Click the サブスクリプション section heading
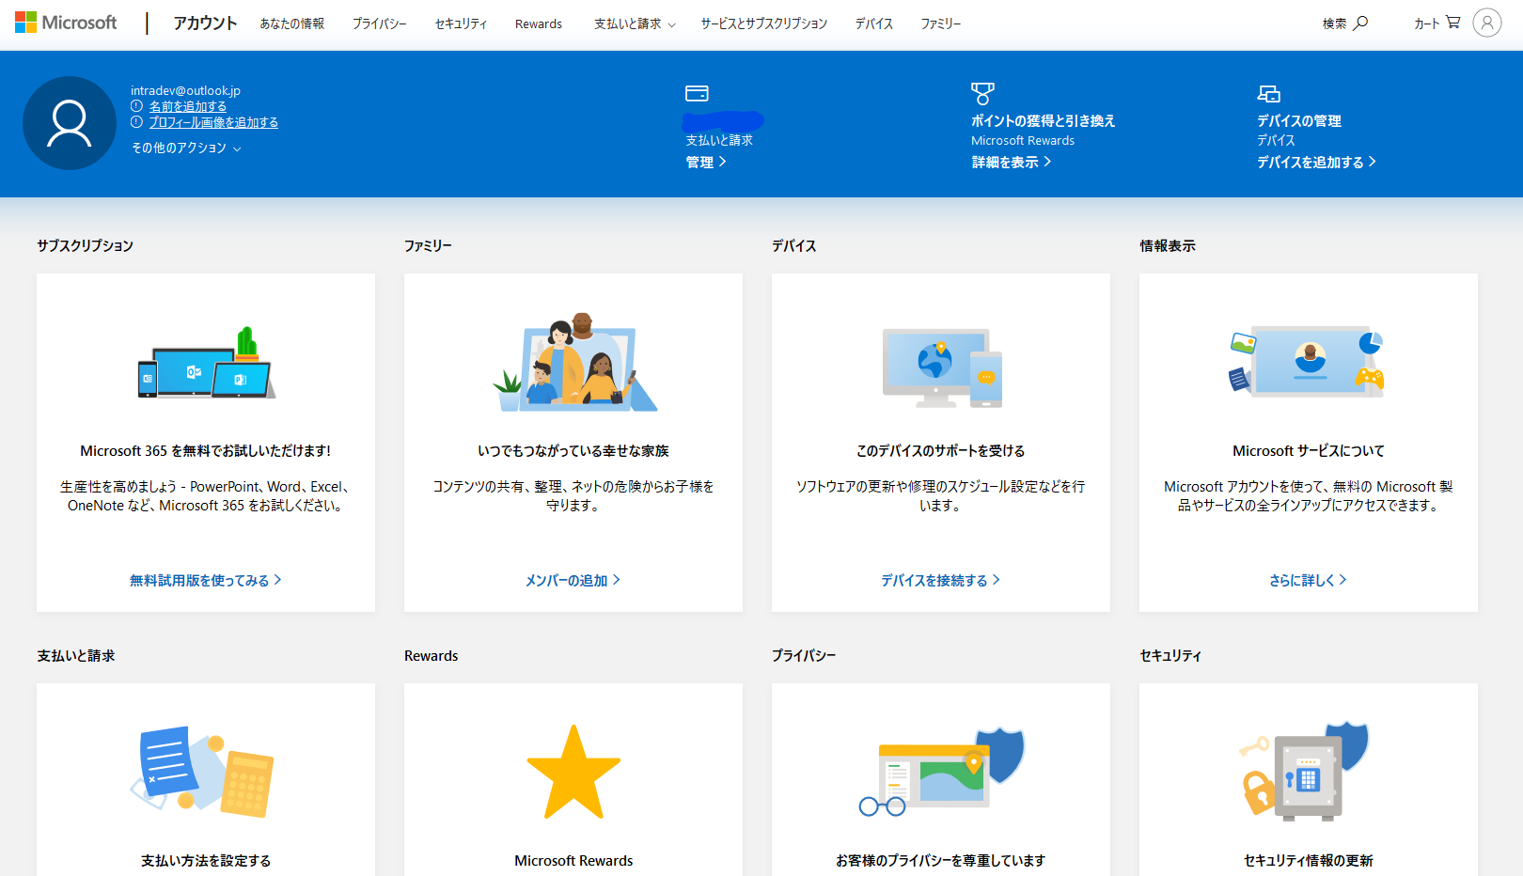Viewport: 1523px width, 876px height. 86,245
